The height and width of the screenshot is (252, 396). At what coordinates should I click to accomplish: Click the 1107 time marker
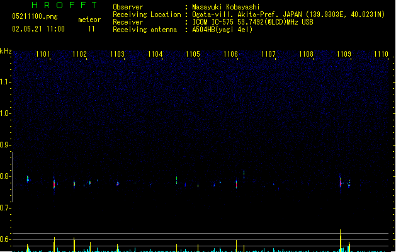point(268,54)
